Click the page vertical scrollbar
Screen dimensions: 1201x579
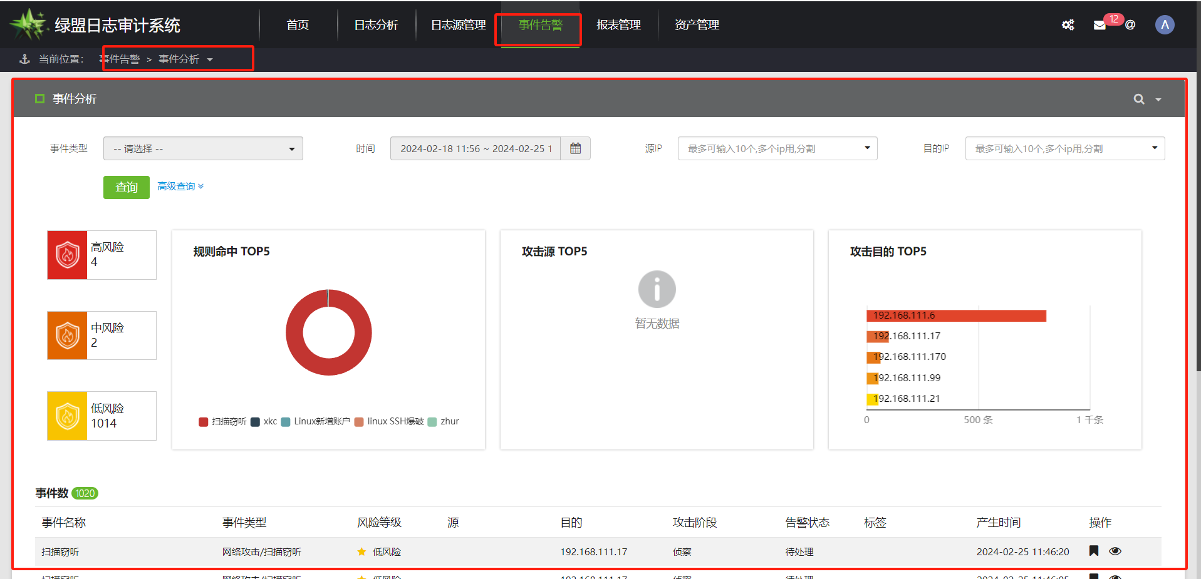[1198, 188]
